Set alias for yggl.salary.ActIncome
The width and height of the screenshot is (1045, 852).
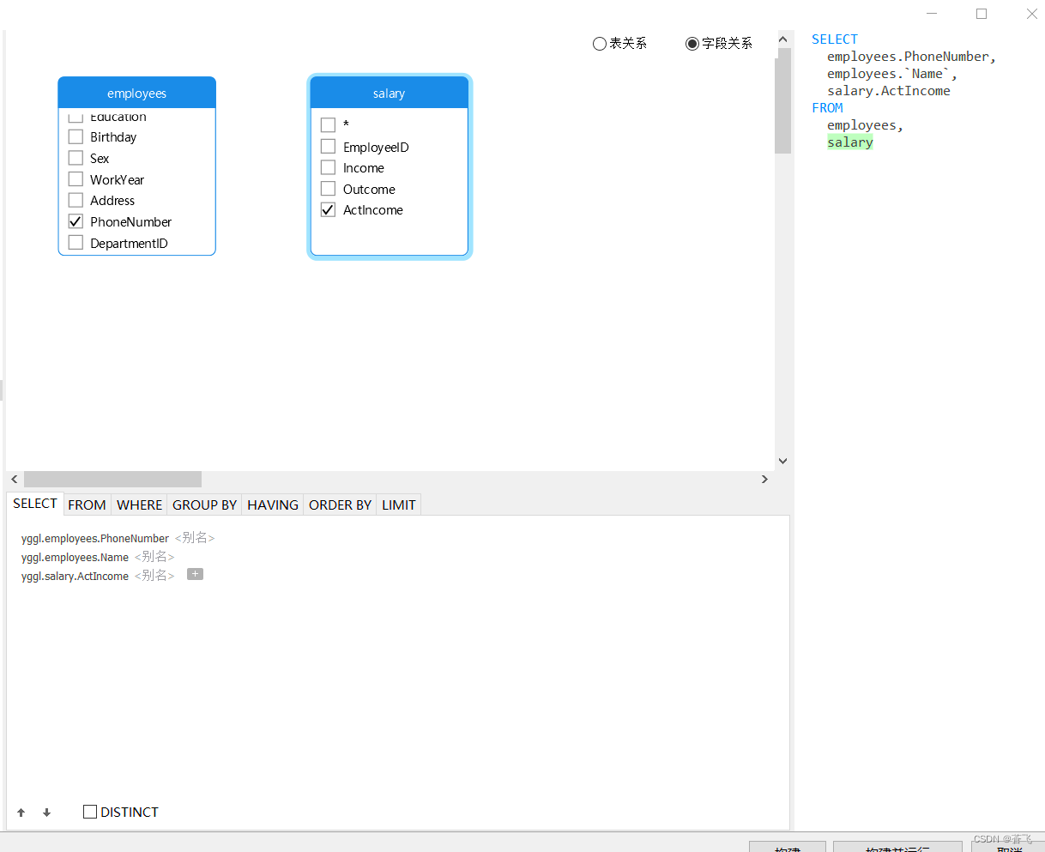tap(154, 576)
